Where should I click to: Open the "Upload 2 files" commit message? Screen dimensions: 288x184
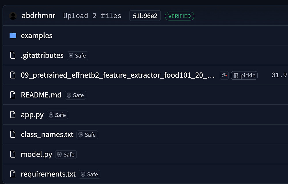click(92, 16)
